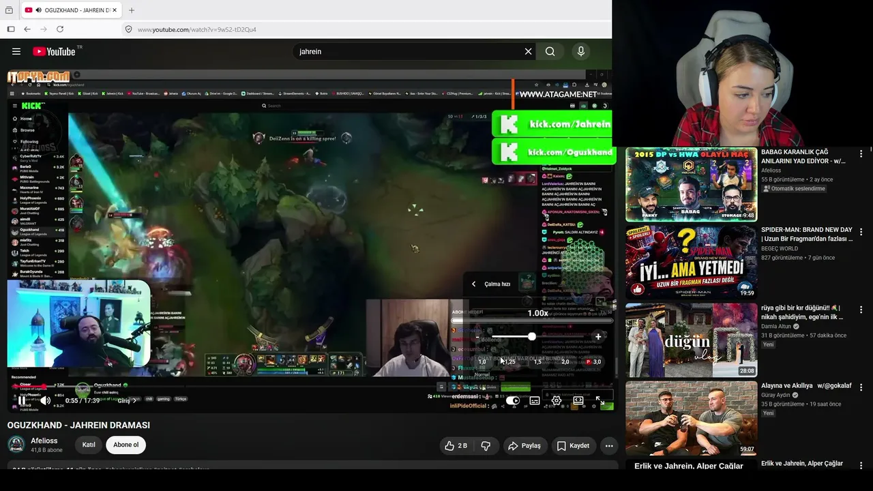Viewport: 873px width, 491px height.
Task: Open the "Damla Altun" channel name
Action: 776,327
